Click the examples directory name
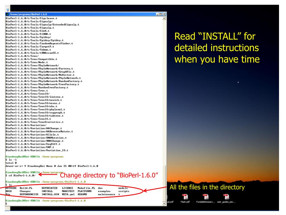Screen dimensions: 286x215 pos(104,191)
